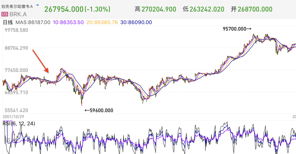Click the RSI(6, 12, 24) indicator label
The width and height of the screenshot is (296, 154).
[x=19, y=124]
